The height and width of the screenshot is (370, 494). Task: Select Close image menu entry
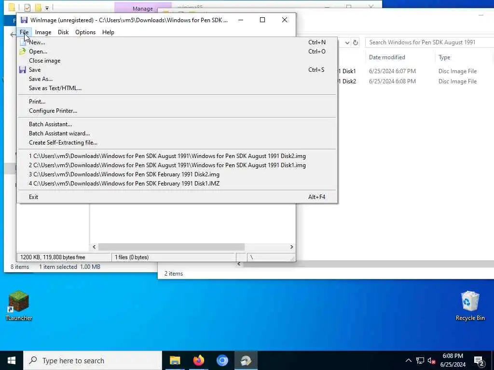177,60
